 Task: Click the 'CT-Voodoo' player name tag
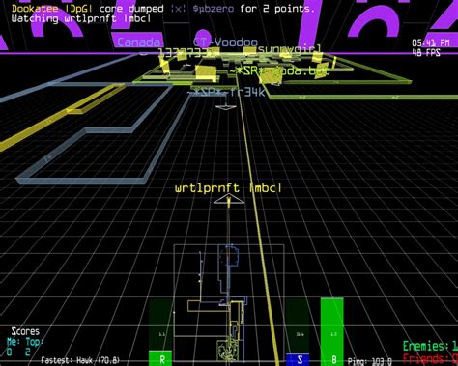tap(225, 42)
